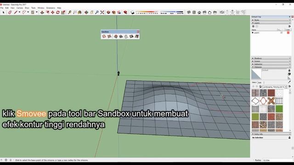Set Layer0 as active layer radio
Image resolution: width=294 pixels, height=165 pixels.
(253, 33)
